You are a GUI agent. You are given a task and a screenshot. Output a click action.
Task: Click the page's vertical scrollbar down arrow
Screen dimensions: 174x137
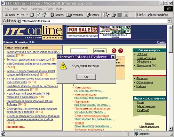tap(171, 128)
